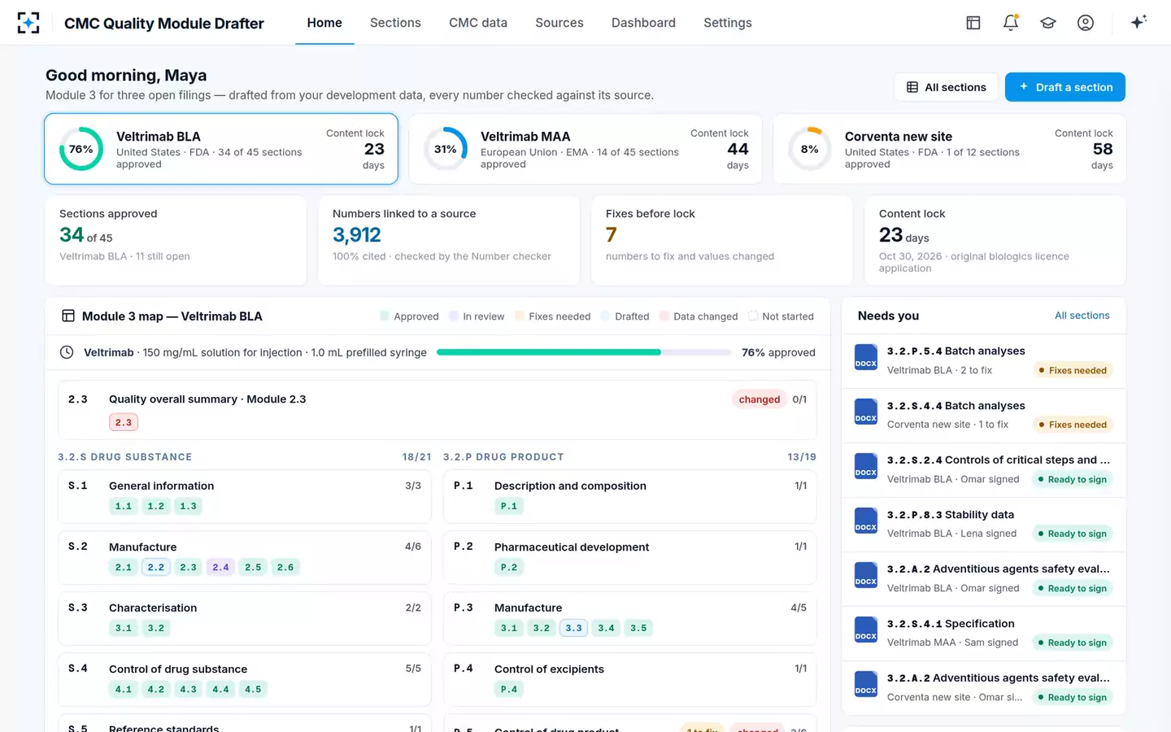Open the user profile account icon
Viewport: 1171px width, 732px height.
pos(1086,23)
